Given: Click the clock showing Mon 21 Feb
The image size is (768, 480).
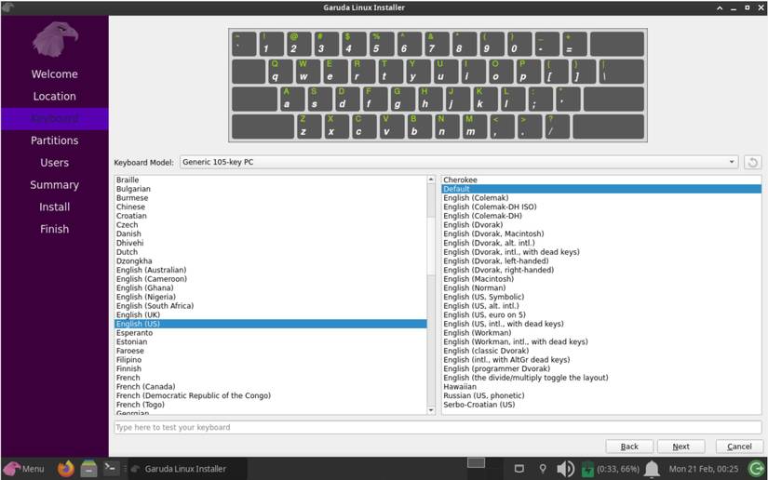Looking at the screenshot, I should coord(704,469).
